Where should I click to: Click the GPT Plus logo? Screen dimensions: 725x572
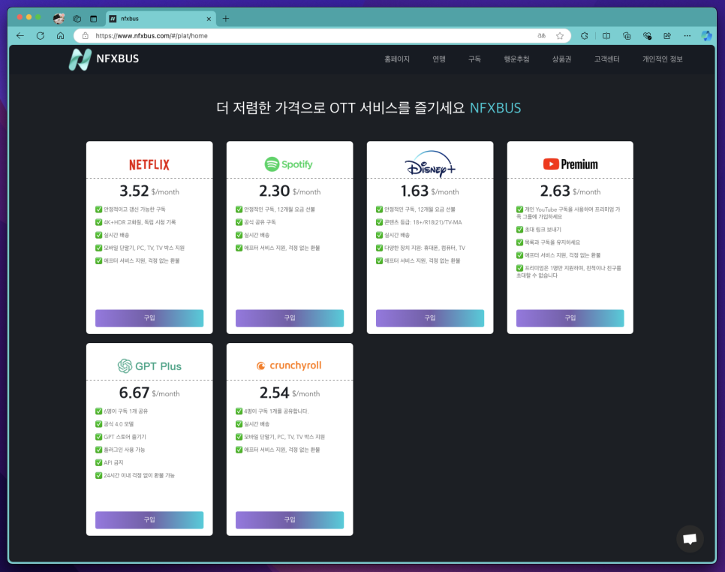[149, 366]
